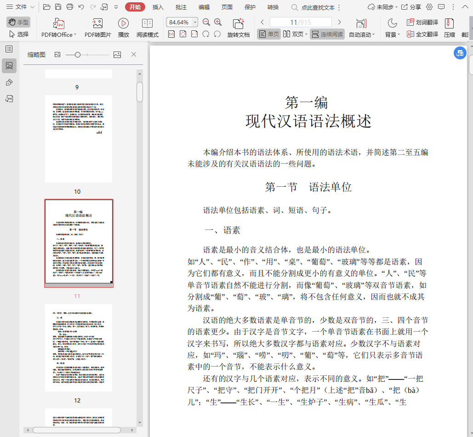
Task: Open the outline panel sidebar icon
Action: 9,49
